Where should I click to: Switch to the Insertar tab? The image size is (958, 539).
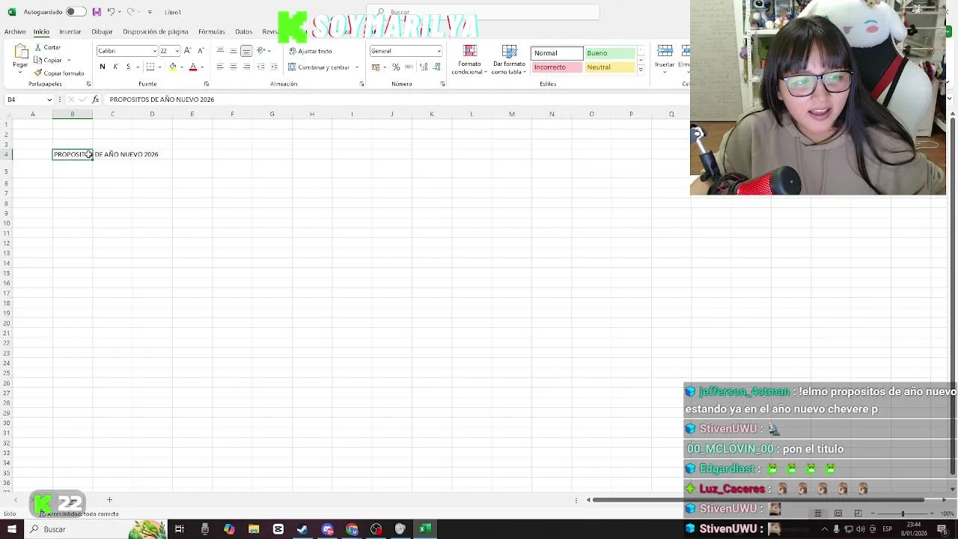click(x=70, y=31)
